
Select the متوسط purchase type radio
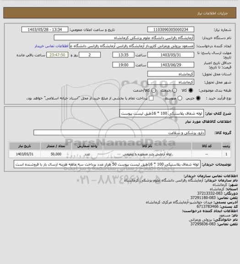(180, 98)
